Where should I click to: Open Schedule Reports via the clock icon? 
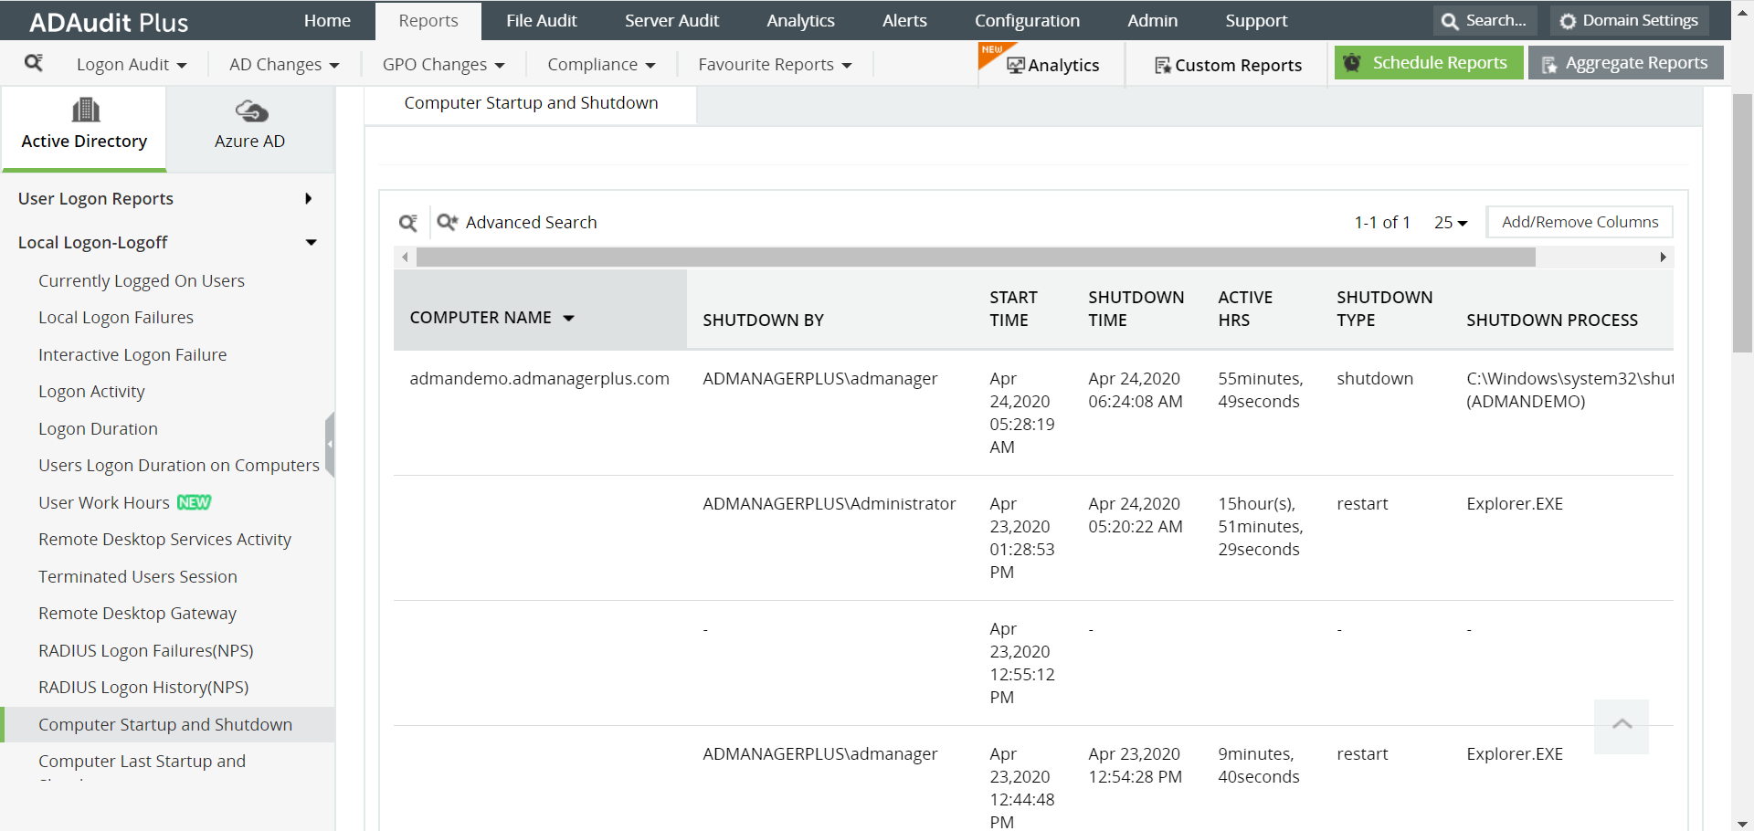coord(1353,62)
